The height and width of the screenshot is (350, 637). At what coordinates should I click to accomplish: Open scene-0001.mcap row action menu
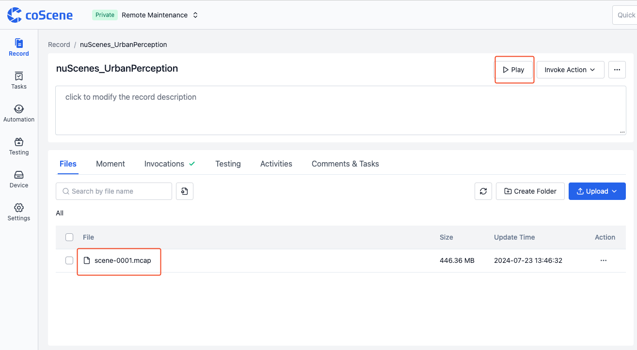point(604,260)
